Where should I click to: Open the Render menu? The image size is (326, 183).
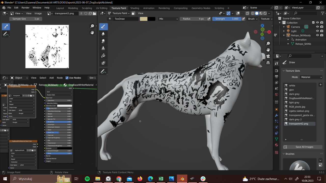tap(25, 8)
